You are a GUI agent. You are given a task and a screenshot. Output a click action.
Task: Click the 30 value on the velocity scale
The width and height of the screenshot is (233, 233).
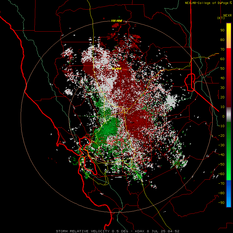pos(222,88)
